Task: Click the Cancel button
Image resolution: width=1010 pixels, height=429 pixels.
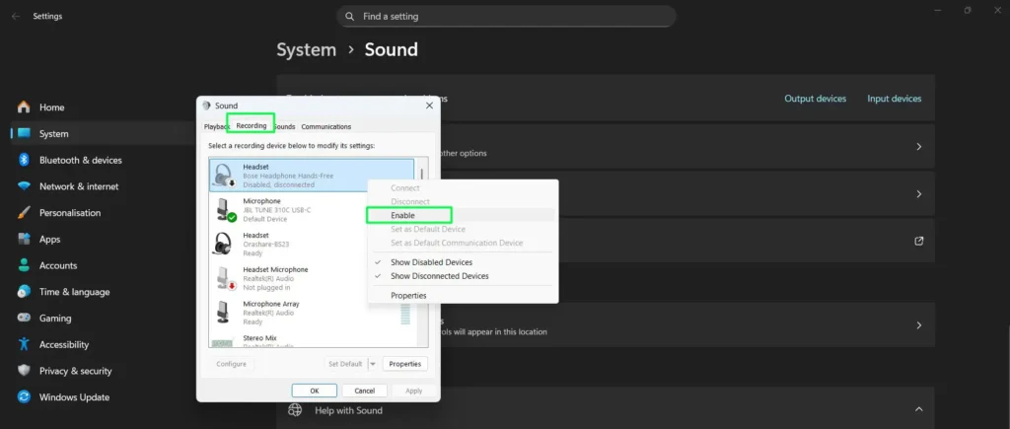Action: [x=365, y=391]
